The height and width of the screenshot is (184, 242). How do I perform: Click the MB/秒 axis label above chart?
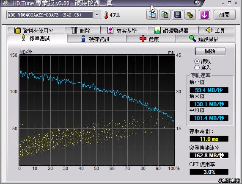click(25, 52)
